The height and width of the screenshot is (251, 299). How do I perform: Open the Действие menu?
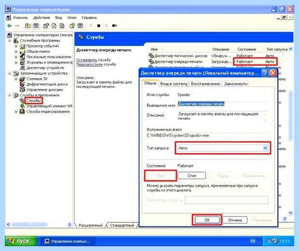(x=41, y=17)
